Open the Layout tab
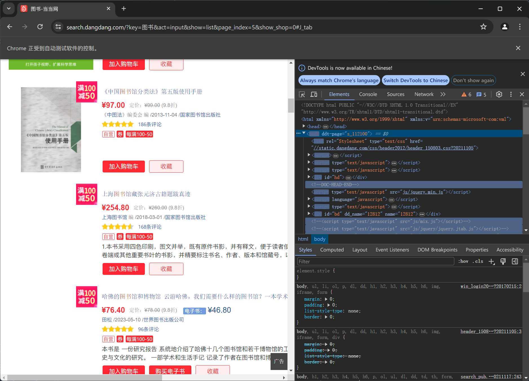The height and width of the screenshot is (381, 529). [x=360, y=250]
